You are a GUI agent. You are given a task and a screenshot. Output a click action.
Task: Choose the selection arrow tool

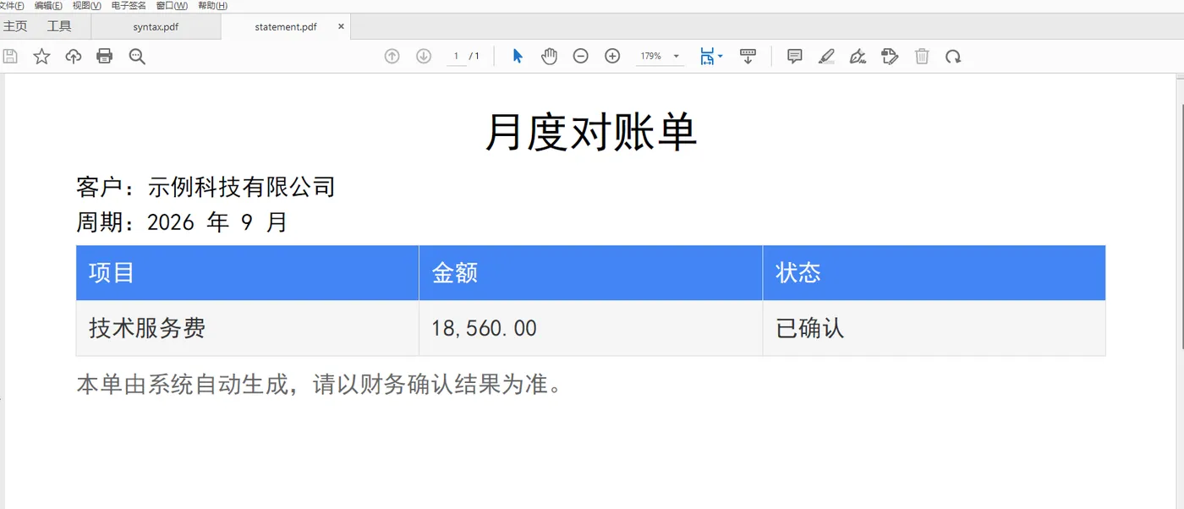click(x=518, y=57)
